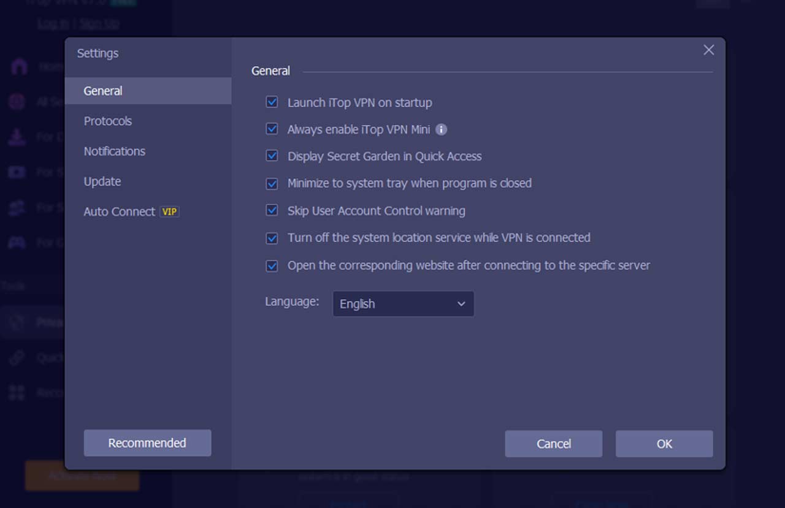Disable launching iTop VPN on startup
The image size is (785, 508).
(x=272, y=102)
